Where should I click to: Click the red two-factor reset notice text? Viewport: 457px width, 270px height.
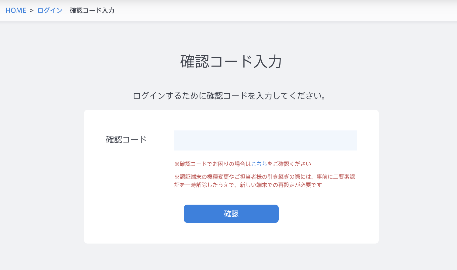click(265, 180)
